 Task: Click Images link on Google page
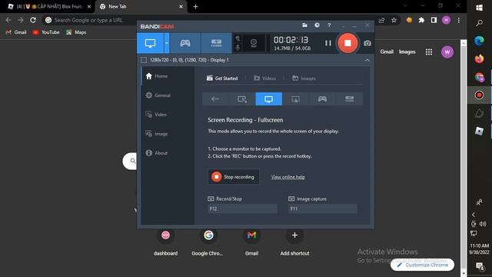pos(407,52)
